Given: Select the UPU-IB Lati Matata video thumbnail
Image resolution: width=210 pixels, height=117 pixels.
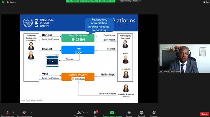Looking at the screenshot, I should coord(185,58).
